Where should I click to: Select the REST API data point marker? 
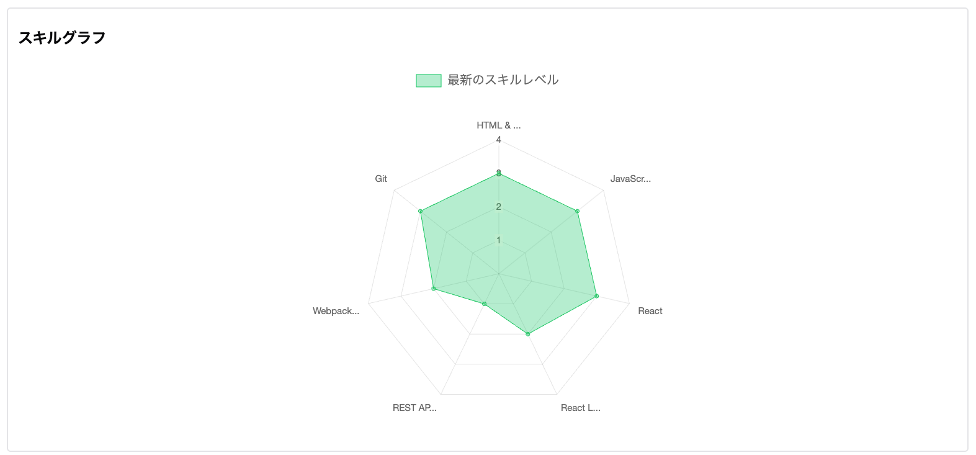(484, 304)
